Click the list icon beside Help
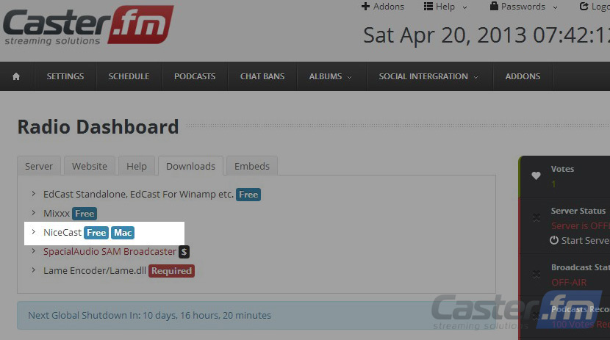The height and width of the screenshot is (340, 610). point(428,6)
